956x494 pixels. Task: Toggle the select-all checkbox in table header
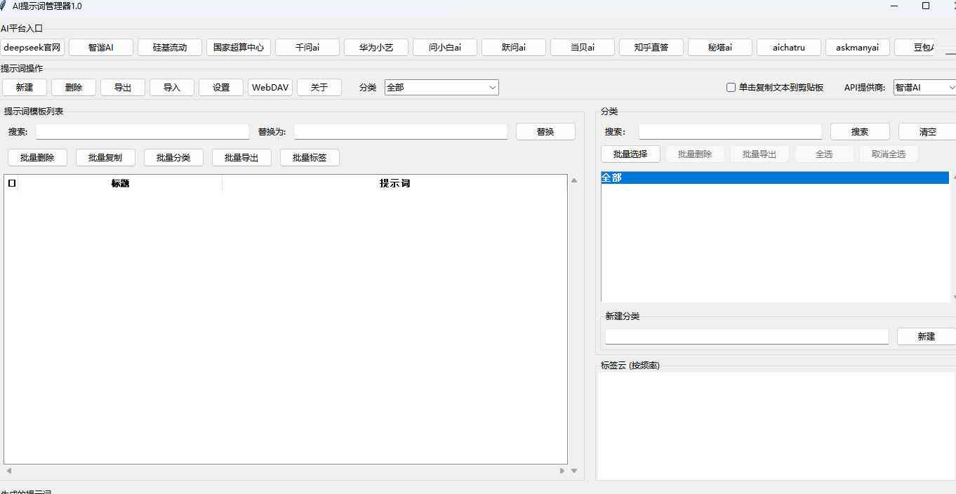tap(12, 183)
